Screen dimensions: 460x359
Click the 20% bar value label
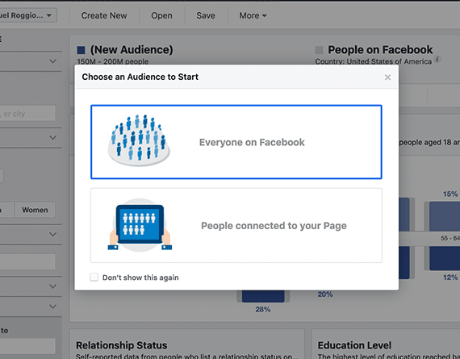coord(325,294)
